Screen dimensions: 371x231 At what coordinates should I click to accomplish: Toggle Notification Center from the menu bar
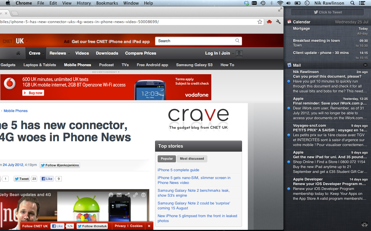coord(362,3)
